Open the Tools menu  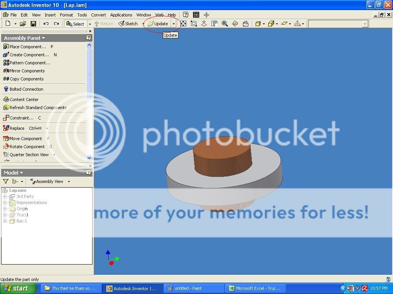pos(82,15)
